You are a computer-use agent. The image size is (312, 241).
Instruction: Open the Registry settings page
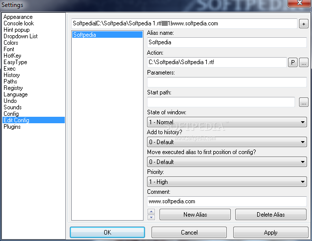(33, 88)
